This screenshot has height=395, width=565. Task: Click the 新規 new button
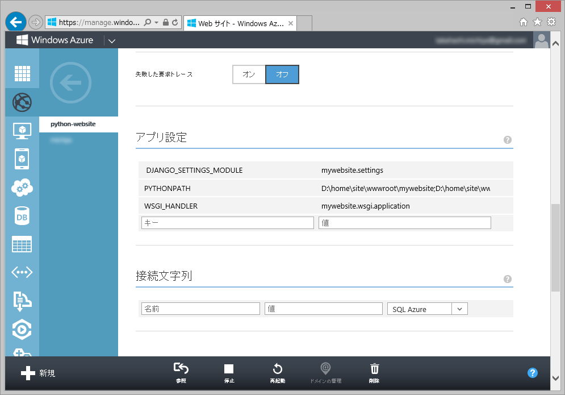[39, 373]
